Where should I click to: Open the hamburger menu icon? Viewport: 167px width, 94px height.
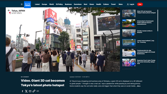pyautogui.click(x=22, y=4)
